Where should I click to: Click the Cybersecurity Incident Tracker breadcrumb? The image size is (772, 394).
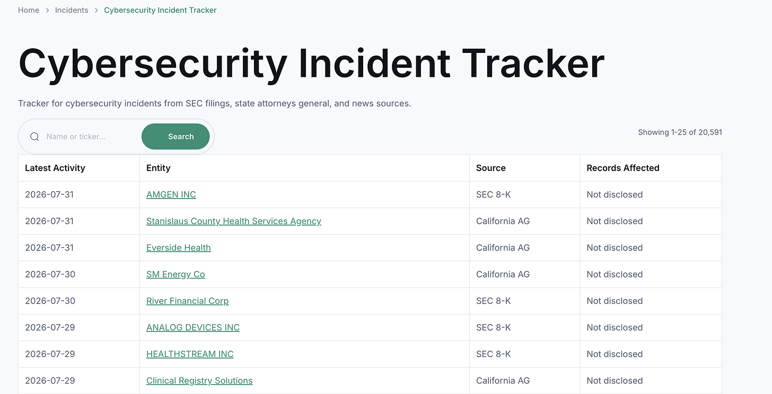click(160, 10)
